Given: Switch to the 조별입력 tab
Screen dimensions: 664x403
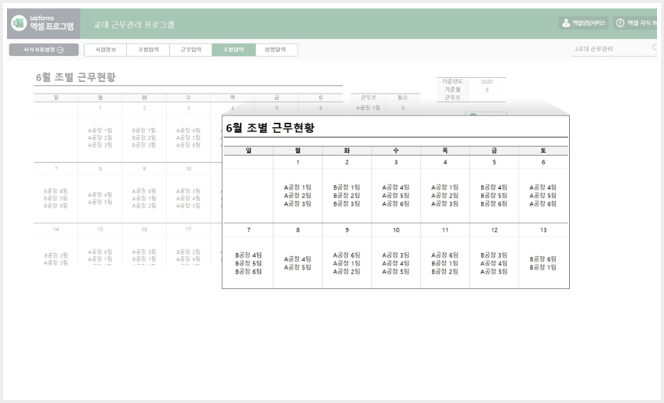Looking at the screenshot, I should tap(148, 50).
